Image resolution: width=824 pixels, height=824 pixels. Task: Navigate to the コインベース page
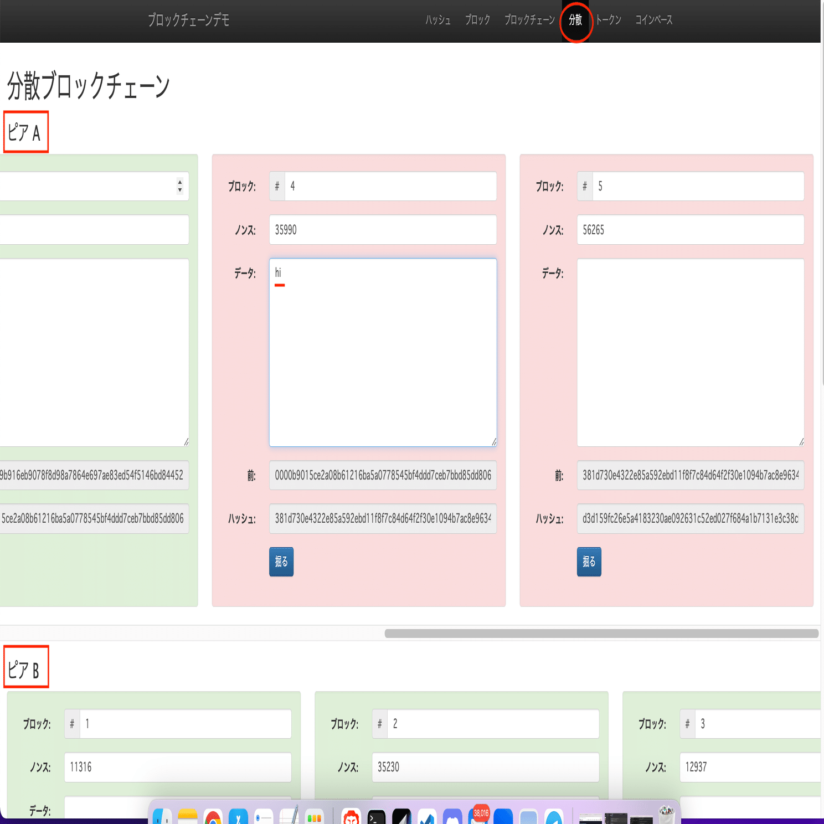pos(653,20)
